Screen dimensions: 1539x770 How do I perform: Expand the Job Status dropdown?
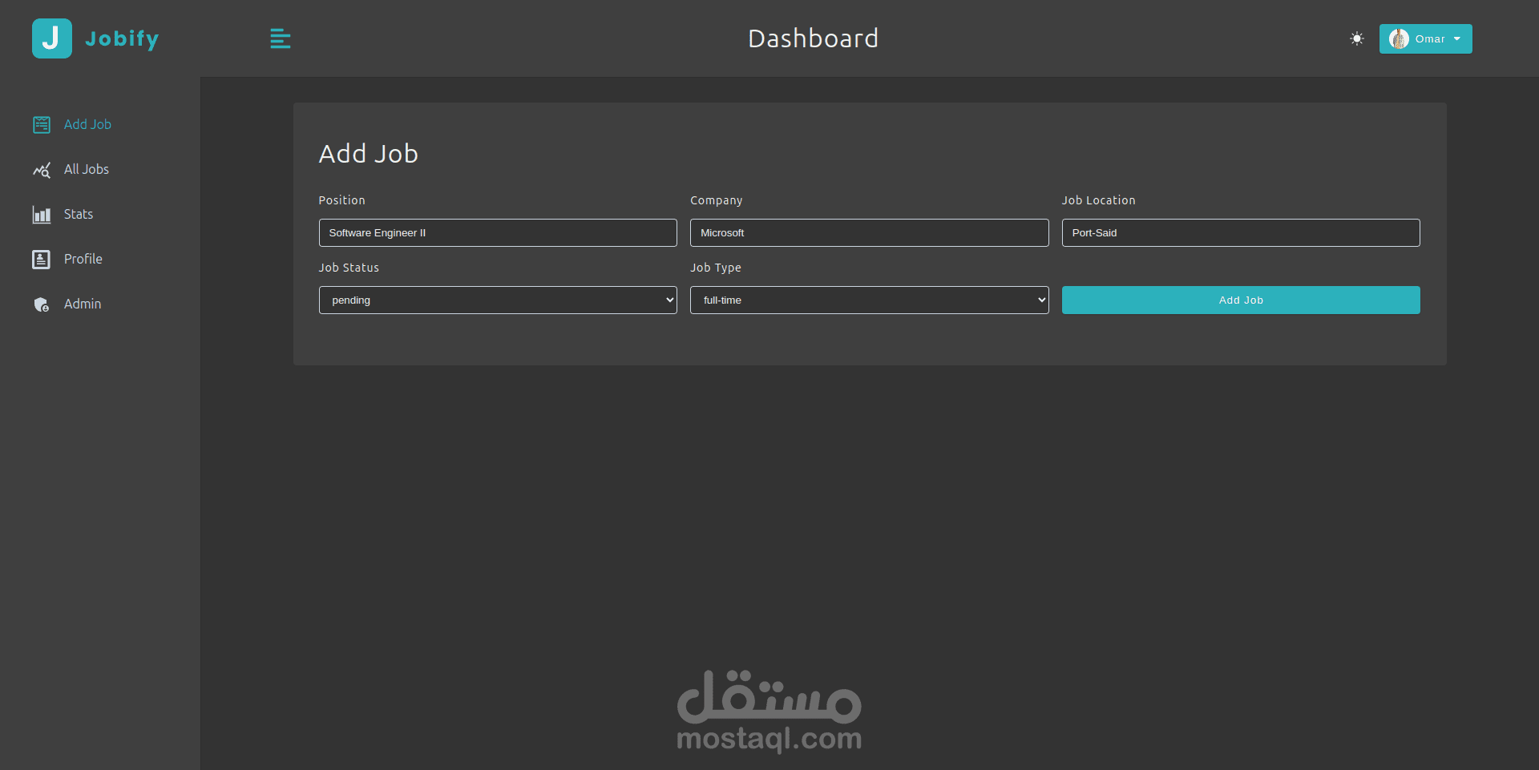click(498, 300)
